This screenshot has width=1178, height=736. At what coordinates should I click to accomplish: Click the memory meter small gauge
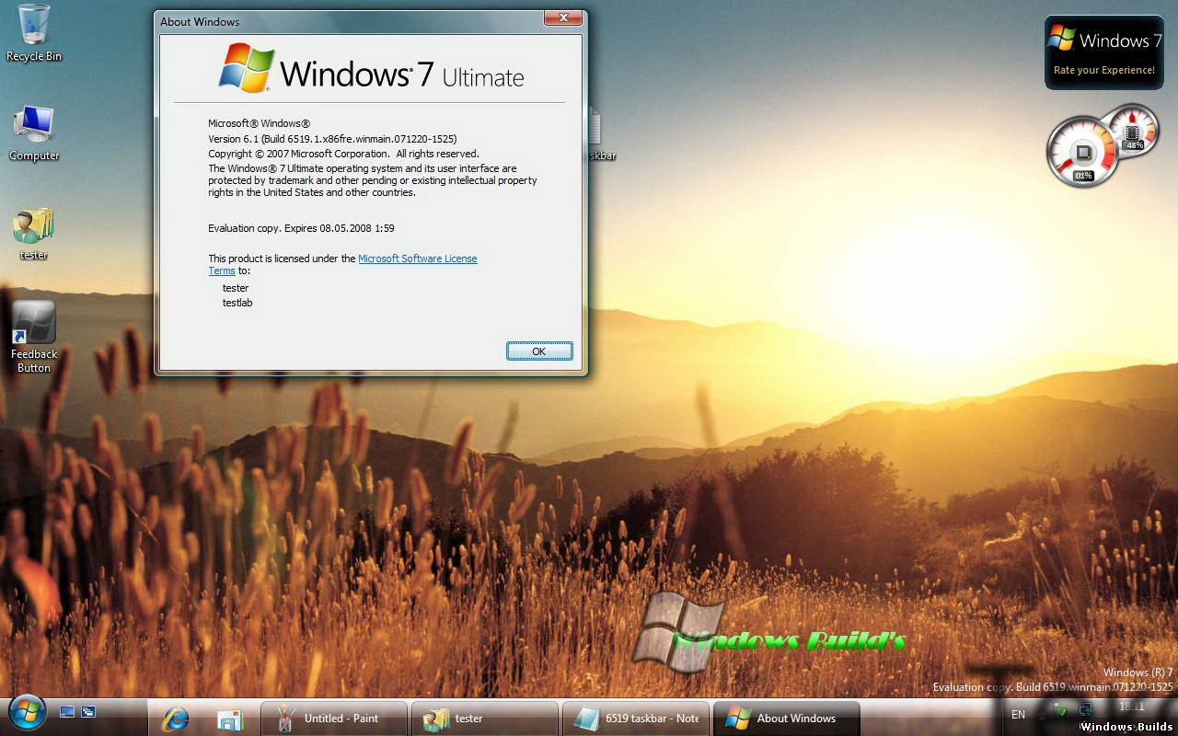[1133, 131]
